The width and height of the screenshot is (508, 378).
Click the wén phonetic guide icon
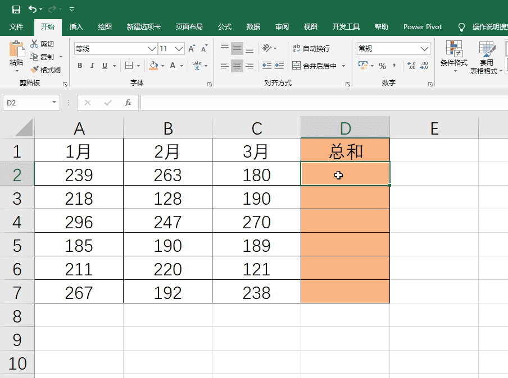tap(197, 66)
